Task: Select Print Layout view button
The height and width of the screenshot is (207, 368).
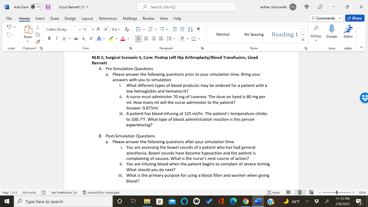Action: (300, 193)
